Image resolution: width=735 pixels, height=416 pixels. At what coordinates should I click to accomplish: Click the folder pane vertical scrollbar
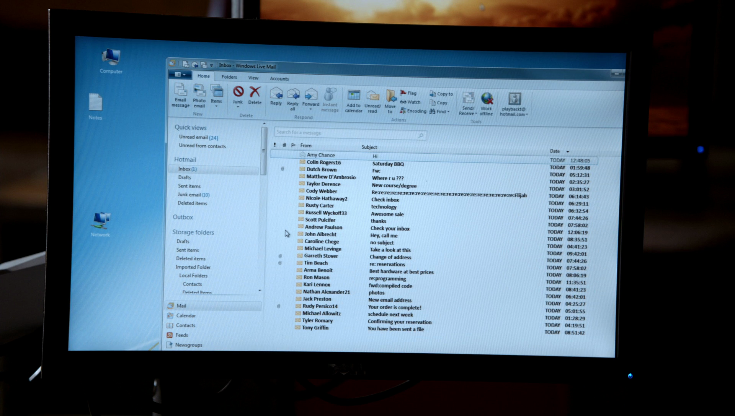tap(264, 151)
